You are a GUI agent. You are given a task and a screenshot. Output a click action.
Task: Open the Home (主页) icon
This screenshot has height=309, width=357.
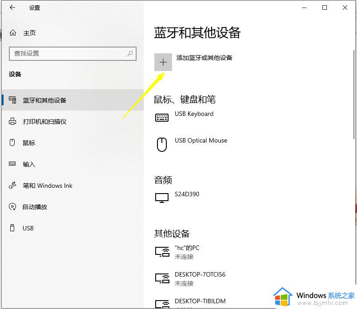point(13,33)
